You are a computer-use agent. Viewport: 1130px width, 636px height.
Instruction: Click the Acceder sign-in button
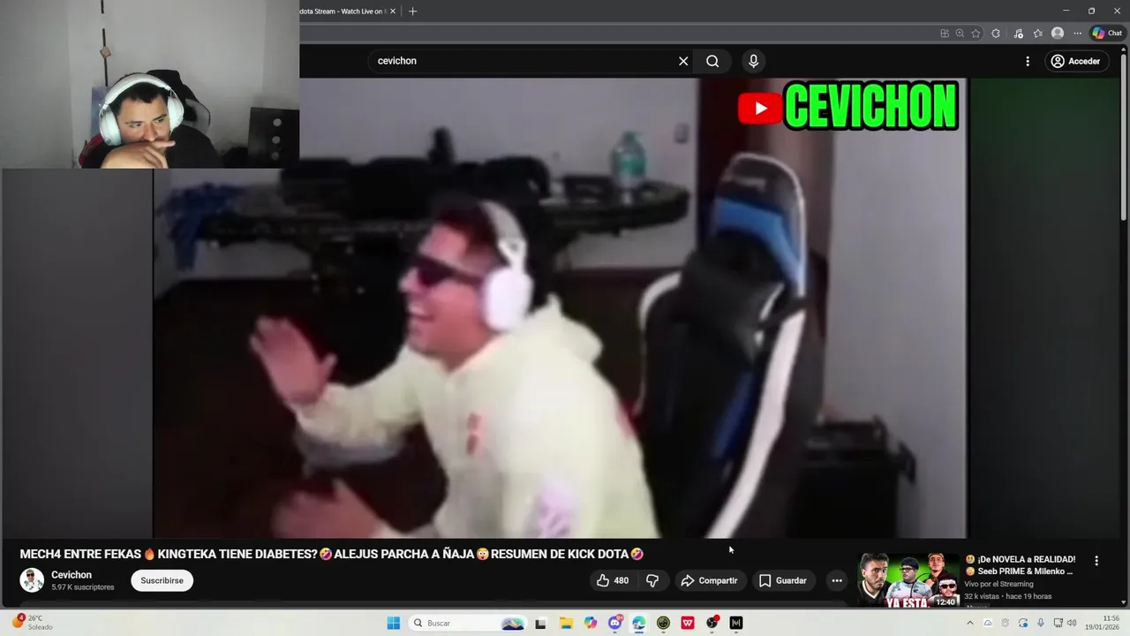[x=1075, y=61]
